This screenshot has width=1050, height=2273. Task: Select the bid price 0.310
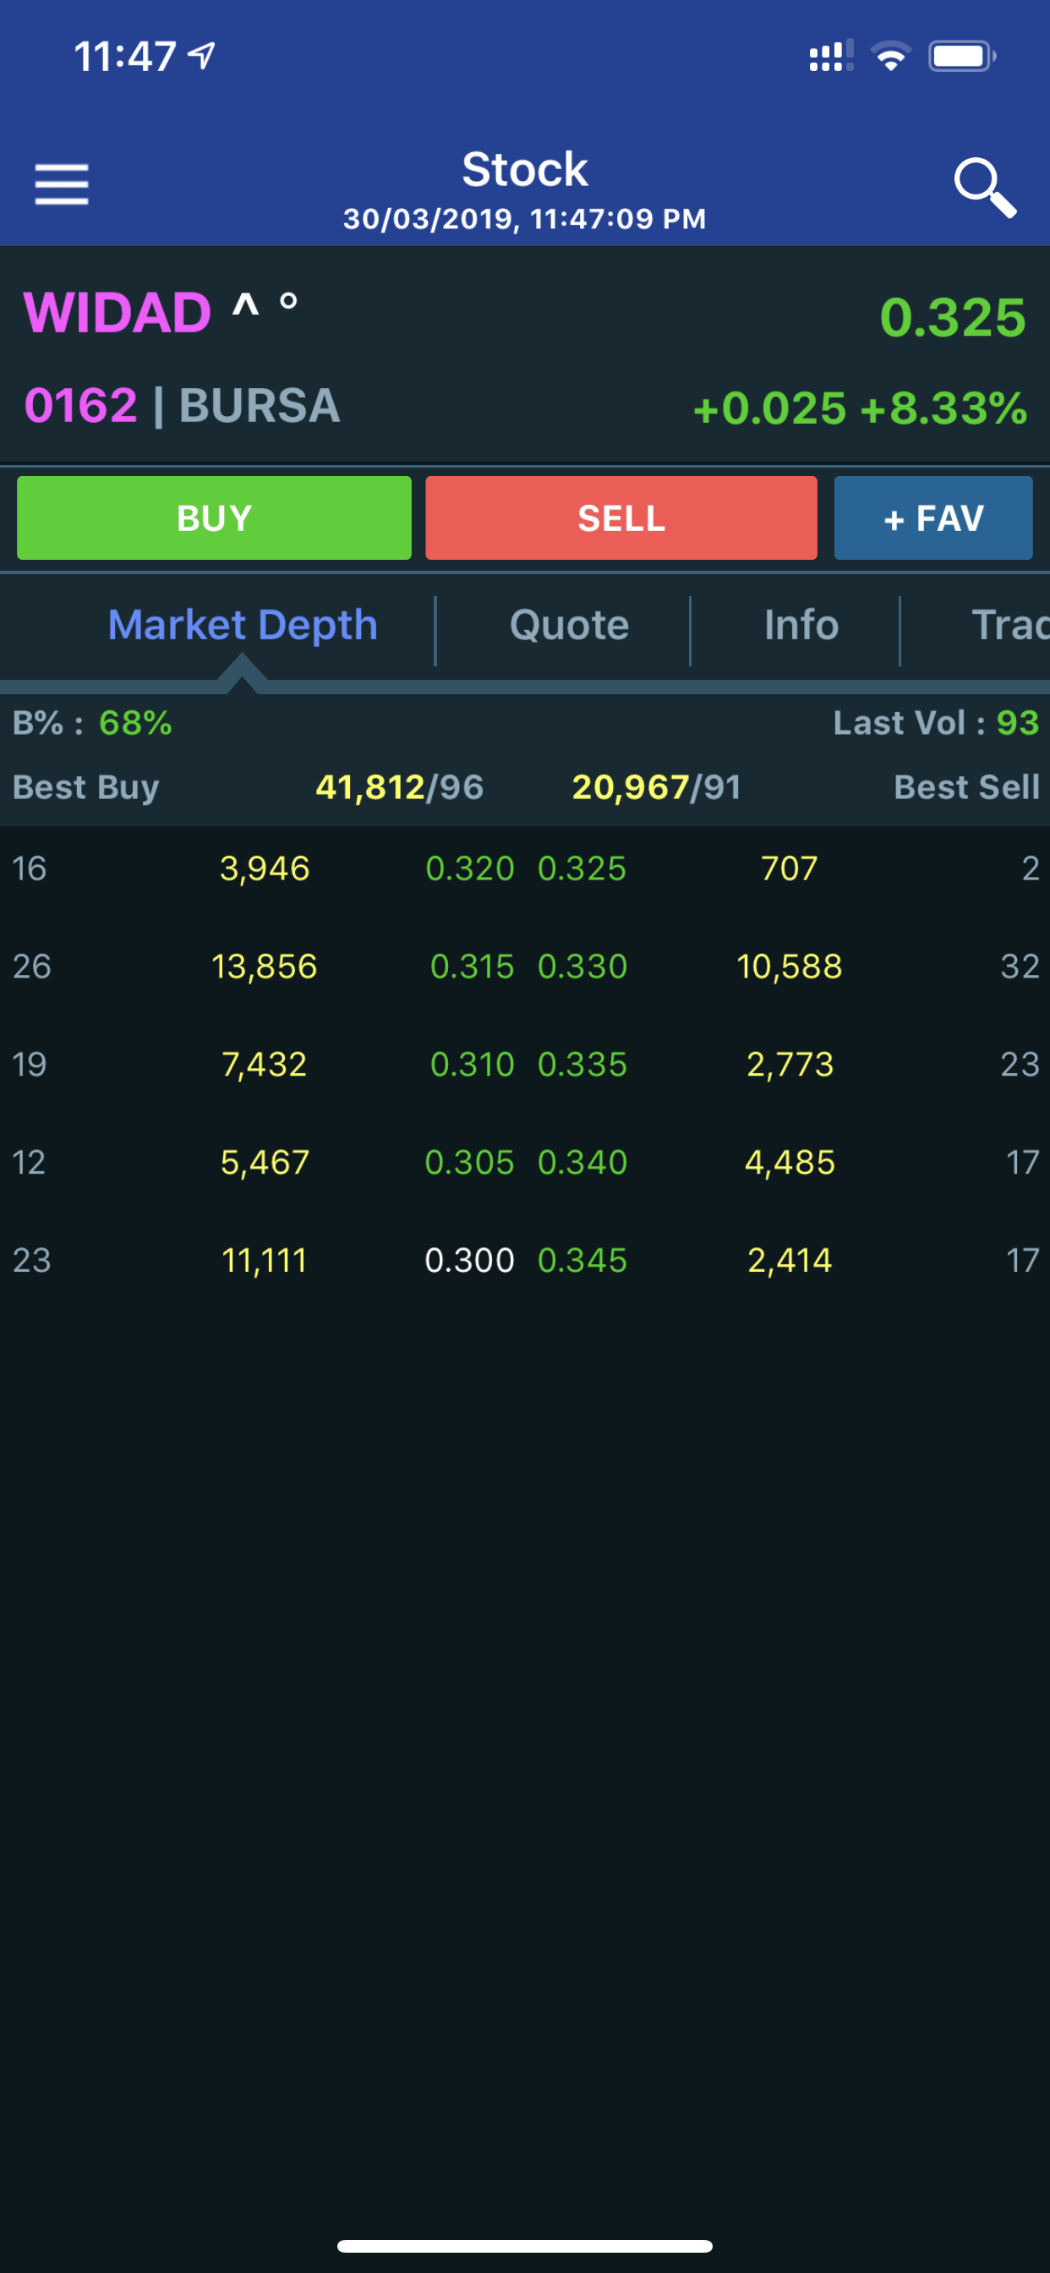(x=471, y=1064)
